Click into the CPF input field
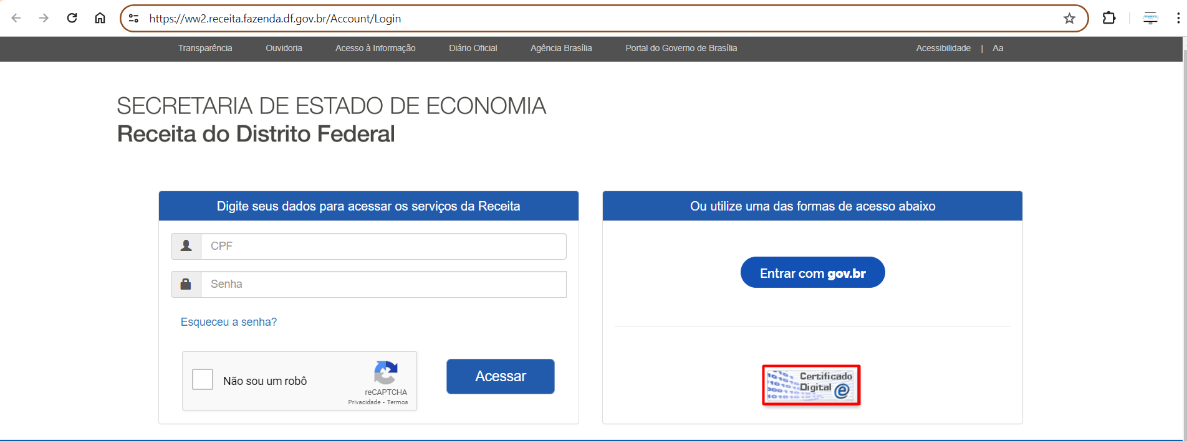The height and width of the screenshot is (441, 1187). click(383, 246)
